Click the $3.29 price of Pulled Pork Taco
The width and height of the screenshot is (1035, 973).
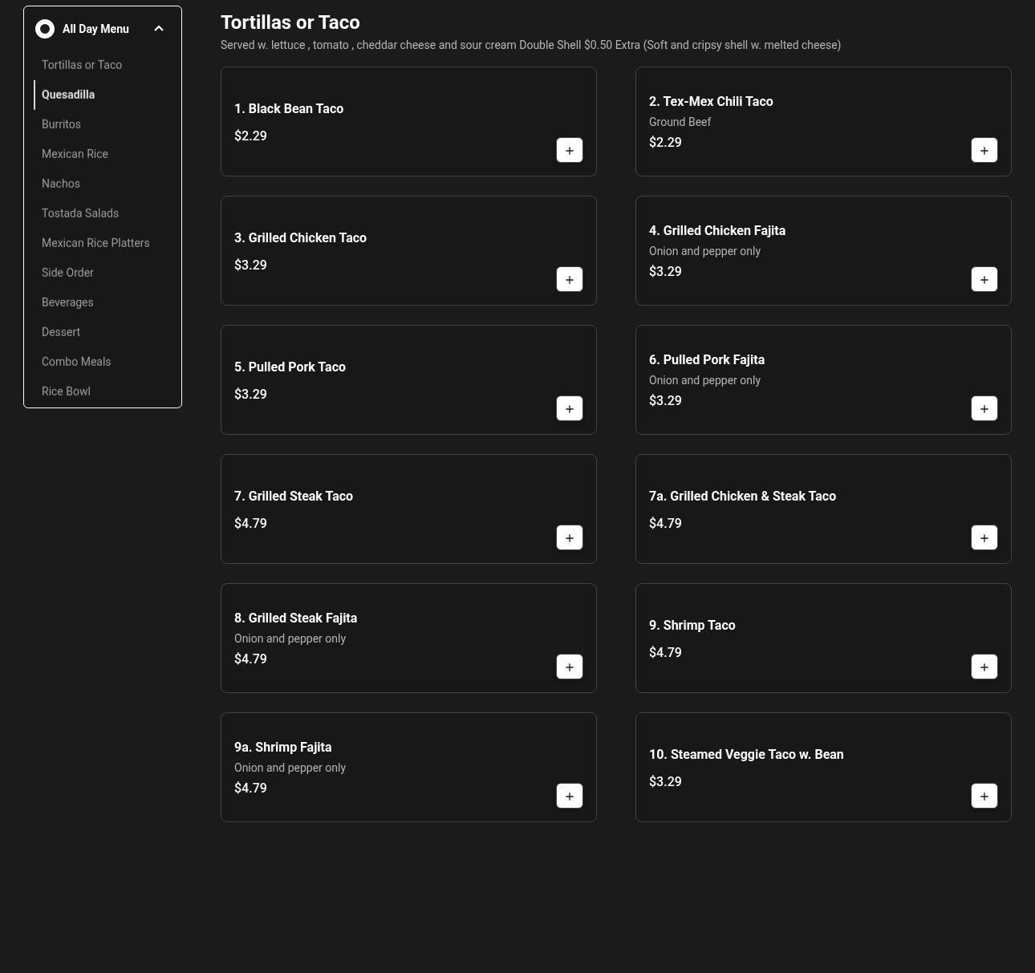(x=250, y=395)
